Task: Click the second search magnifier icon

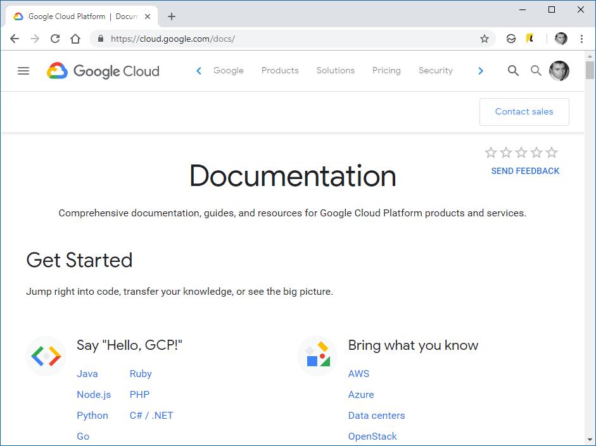Action: point(536,71)
